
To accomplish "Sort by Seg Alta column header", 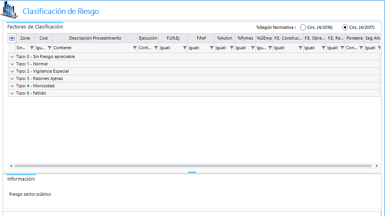I will tap(372, 38).
